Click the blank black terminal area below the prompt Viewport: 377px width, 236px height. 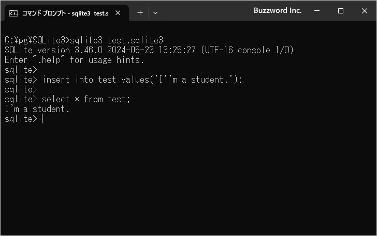(x=189, y=179)
